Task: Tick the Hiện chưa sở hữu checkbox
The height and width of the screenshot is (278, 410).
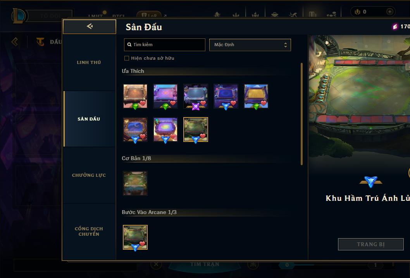Action: [x=127, y=58]
